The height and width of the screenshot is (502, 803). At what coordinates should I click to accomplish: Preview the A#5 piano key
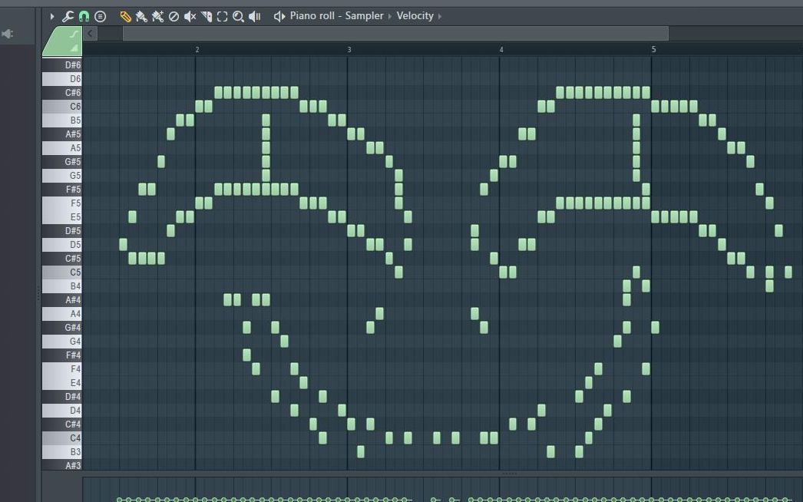coord(62,134)
